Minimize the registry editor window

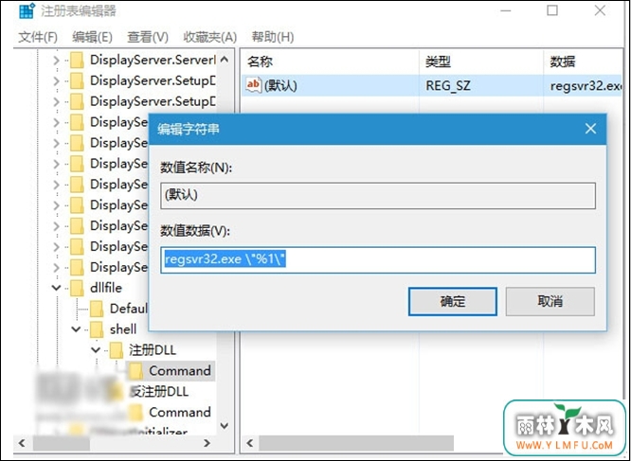(x=506, y=10)
